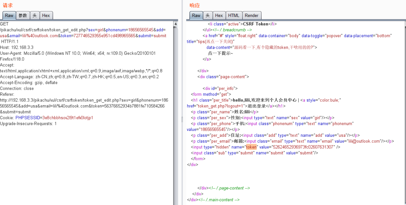Click the div id="per_info" line
Viewport: 406px width, 205px height.
click(220, 88)
